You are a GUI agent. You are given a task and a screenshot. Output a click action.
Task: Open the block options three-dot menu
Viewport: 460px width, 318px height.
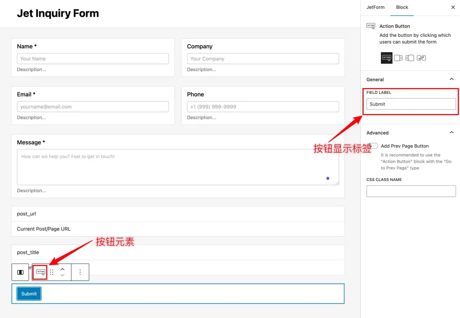pyautogui.click(x=80, y=272)
